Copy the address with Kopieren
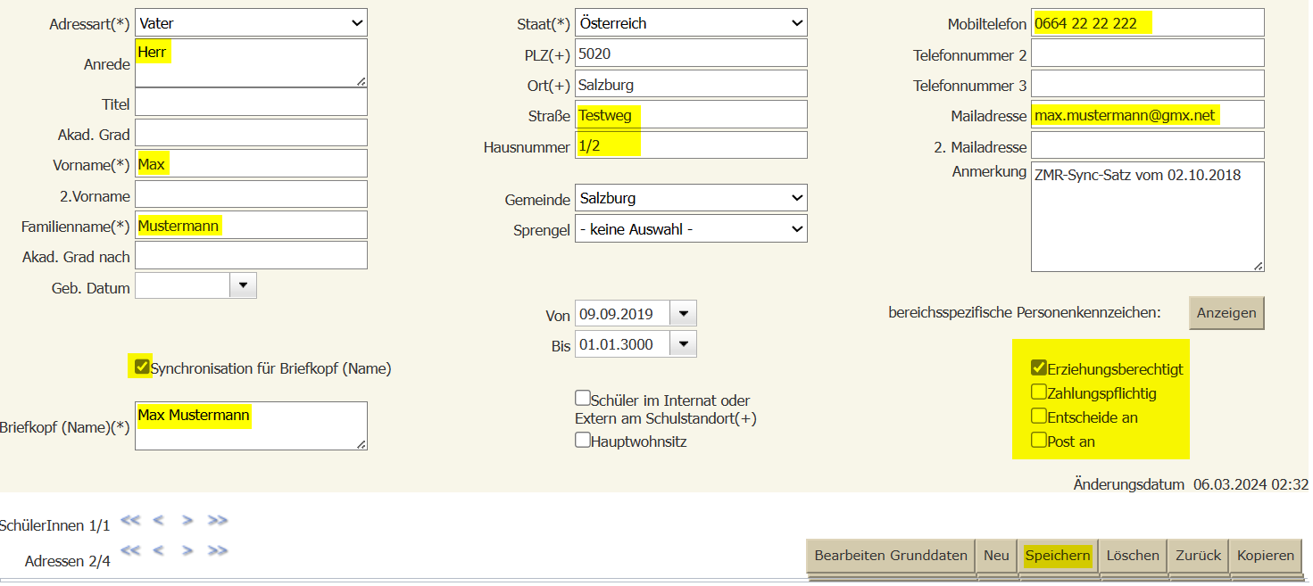1313x586 pixels. coord(1266,556)
